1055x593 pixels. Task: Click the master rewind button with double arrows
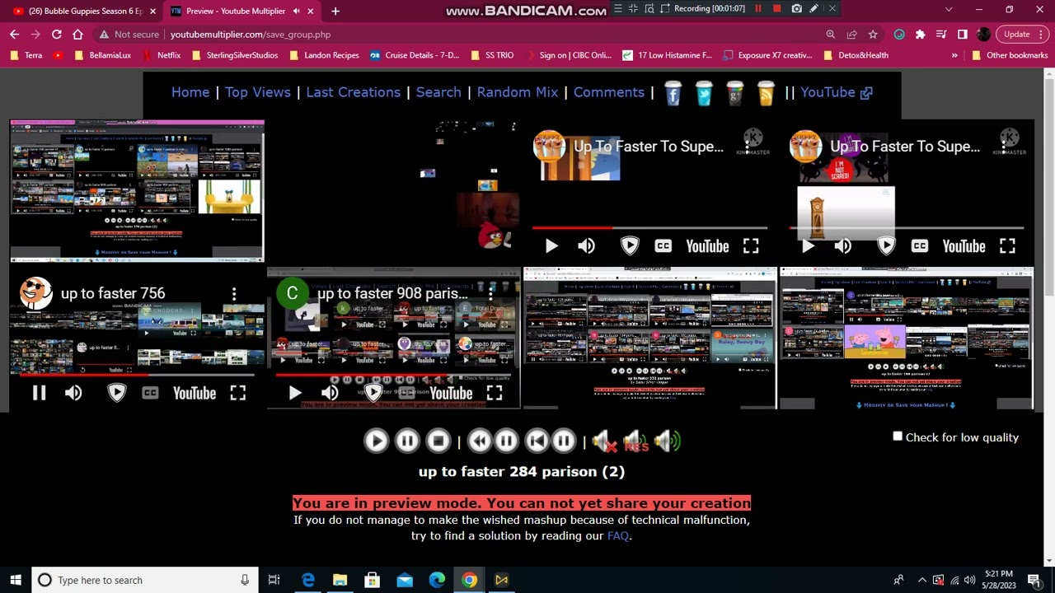(x=479, y=441)
